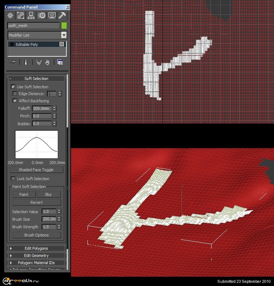Toggle Affect Backfacing checkbox

coord(15,101)
